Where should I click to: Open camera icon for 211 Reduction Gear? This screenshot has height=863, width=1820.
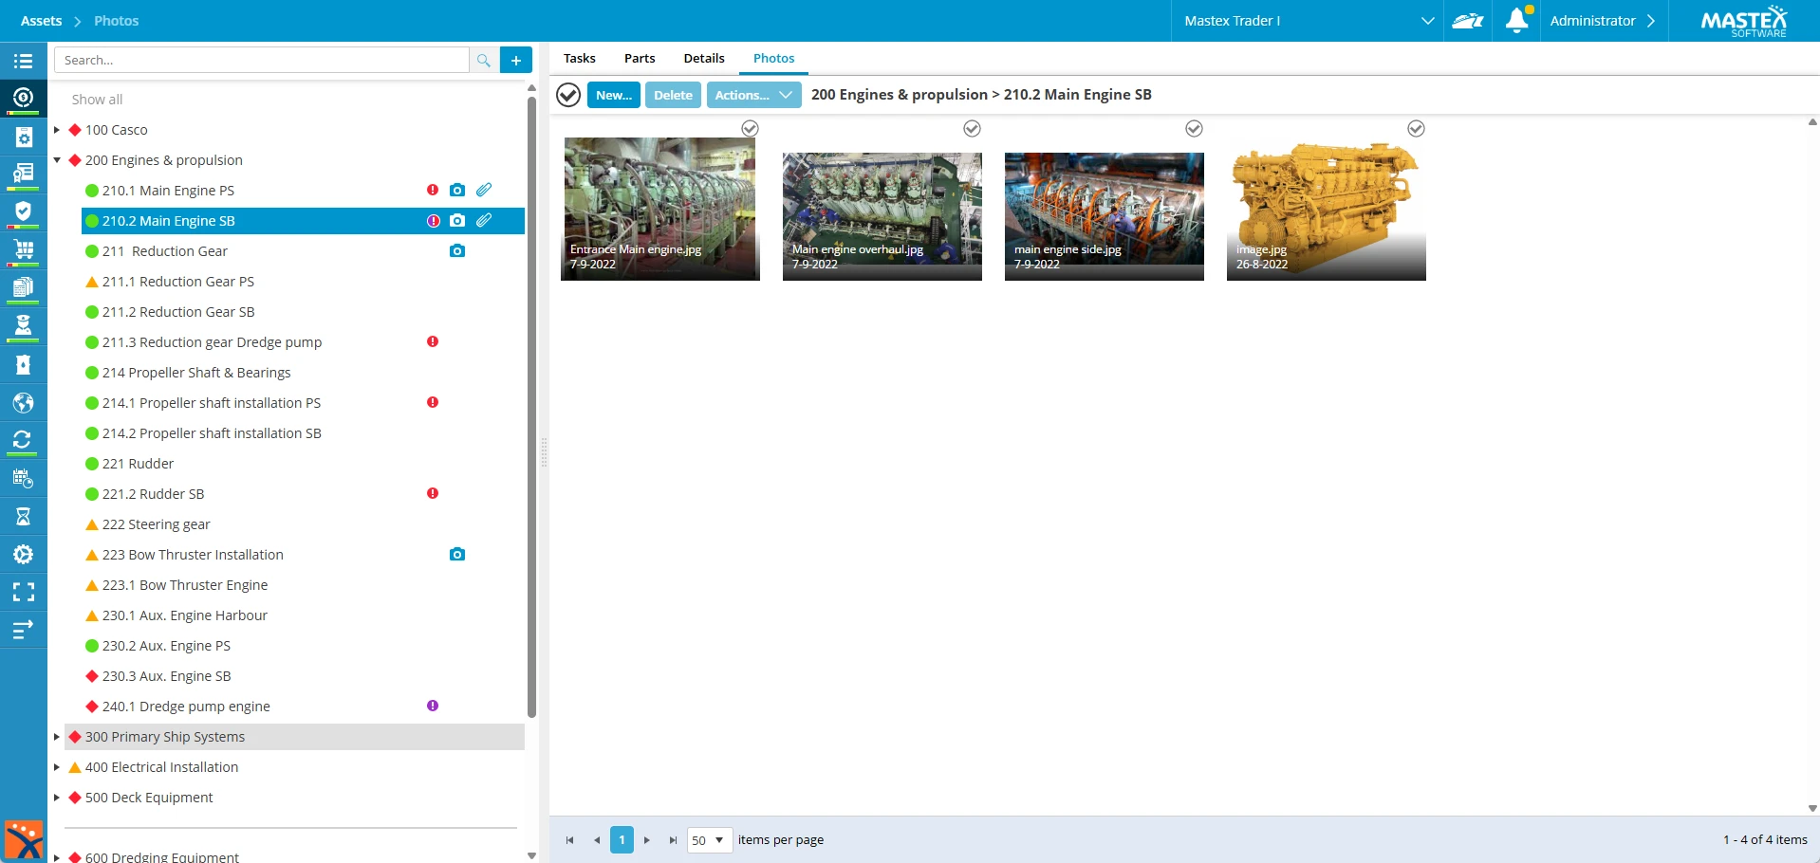457,251
